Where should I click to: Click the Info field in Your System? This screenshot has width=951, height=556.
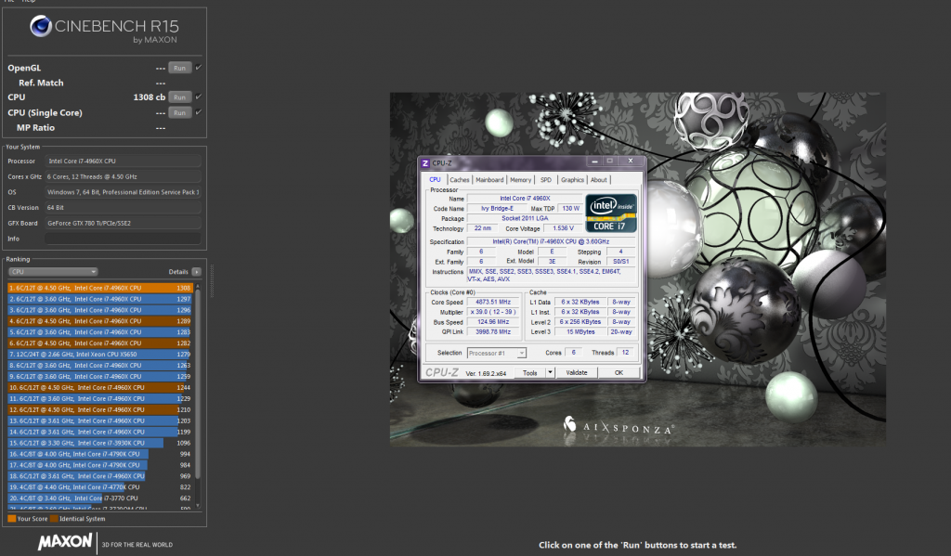124,239
